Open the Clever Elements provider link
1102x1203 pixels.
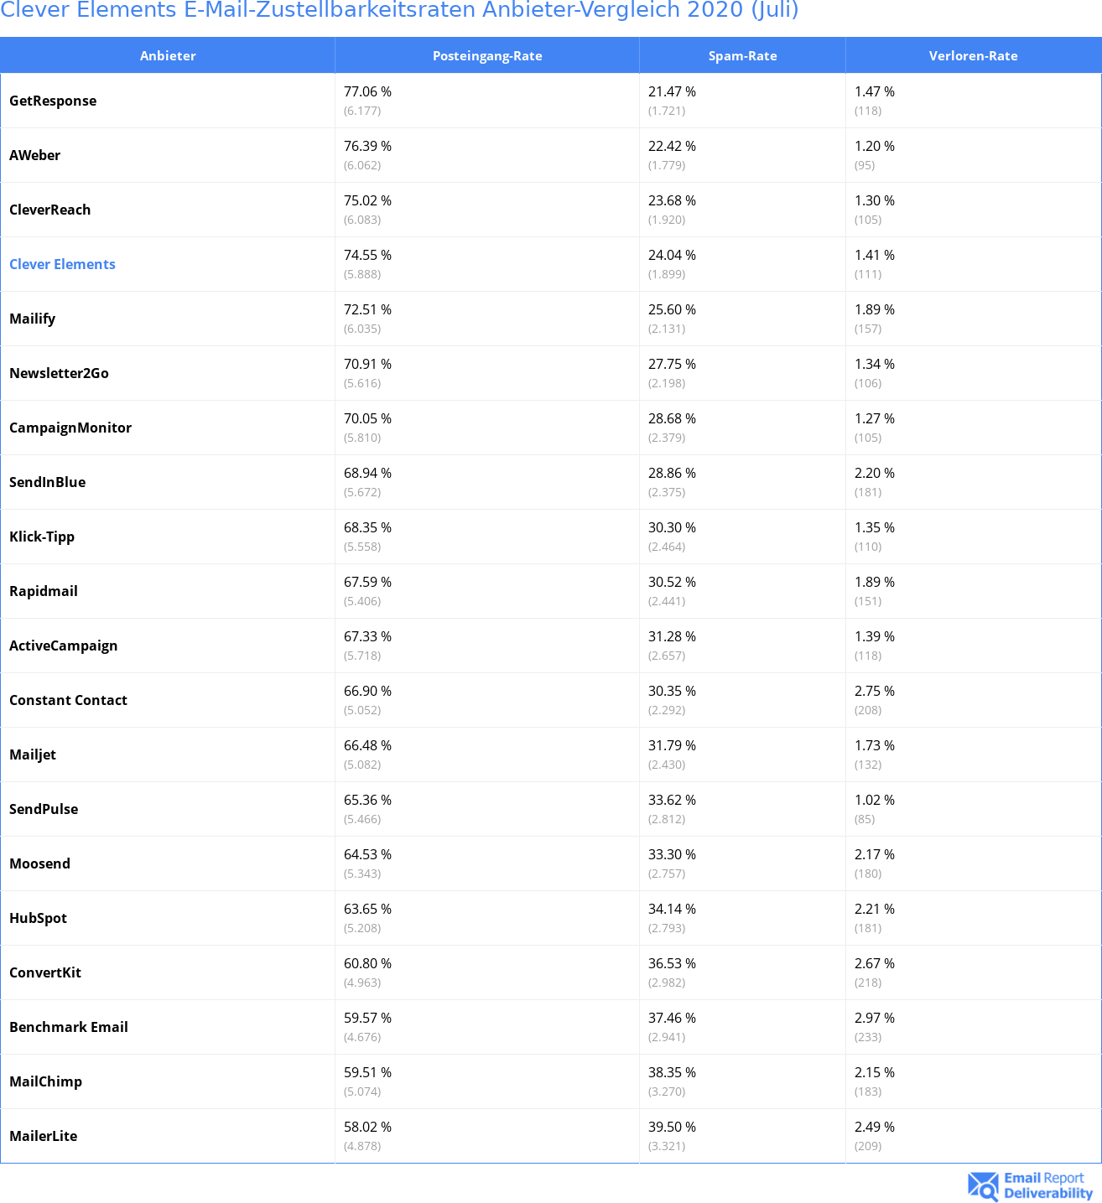point(62,264)
